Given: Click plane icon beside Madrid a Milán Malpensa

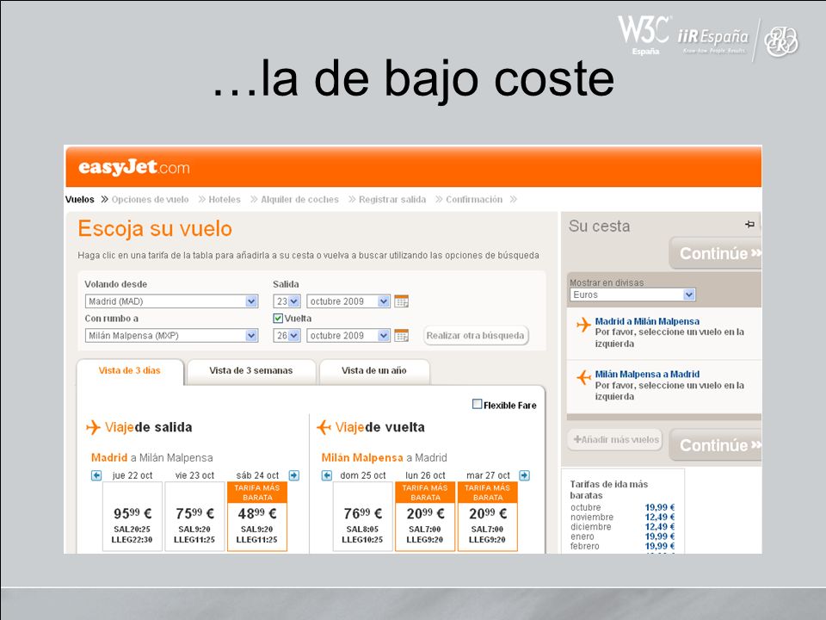Looking at the screenshot, I should [583, 325].
